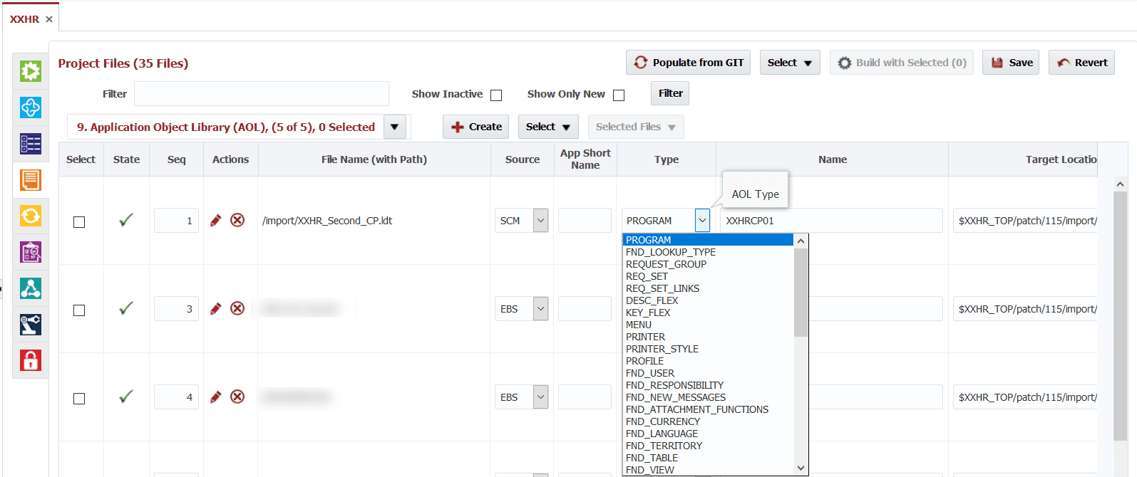Click the teal network nodes sidebar icon

(31, 288)
